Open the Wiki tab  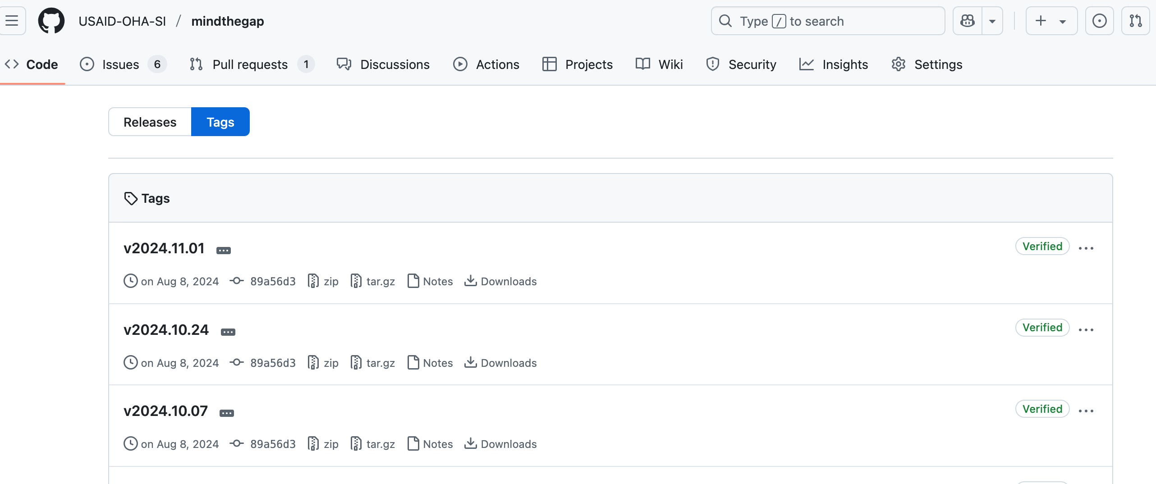pos(659,64)
